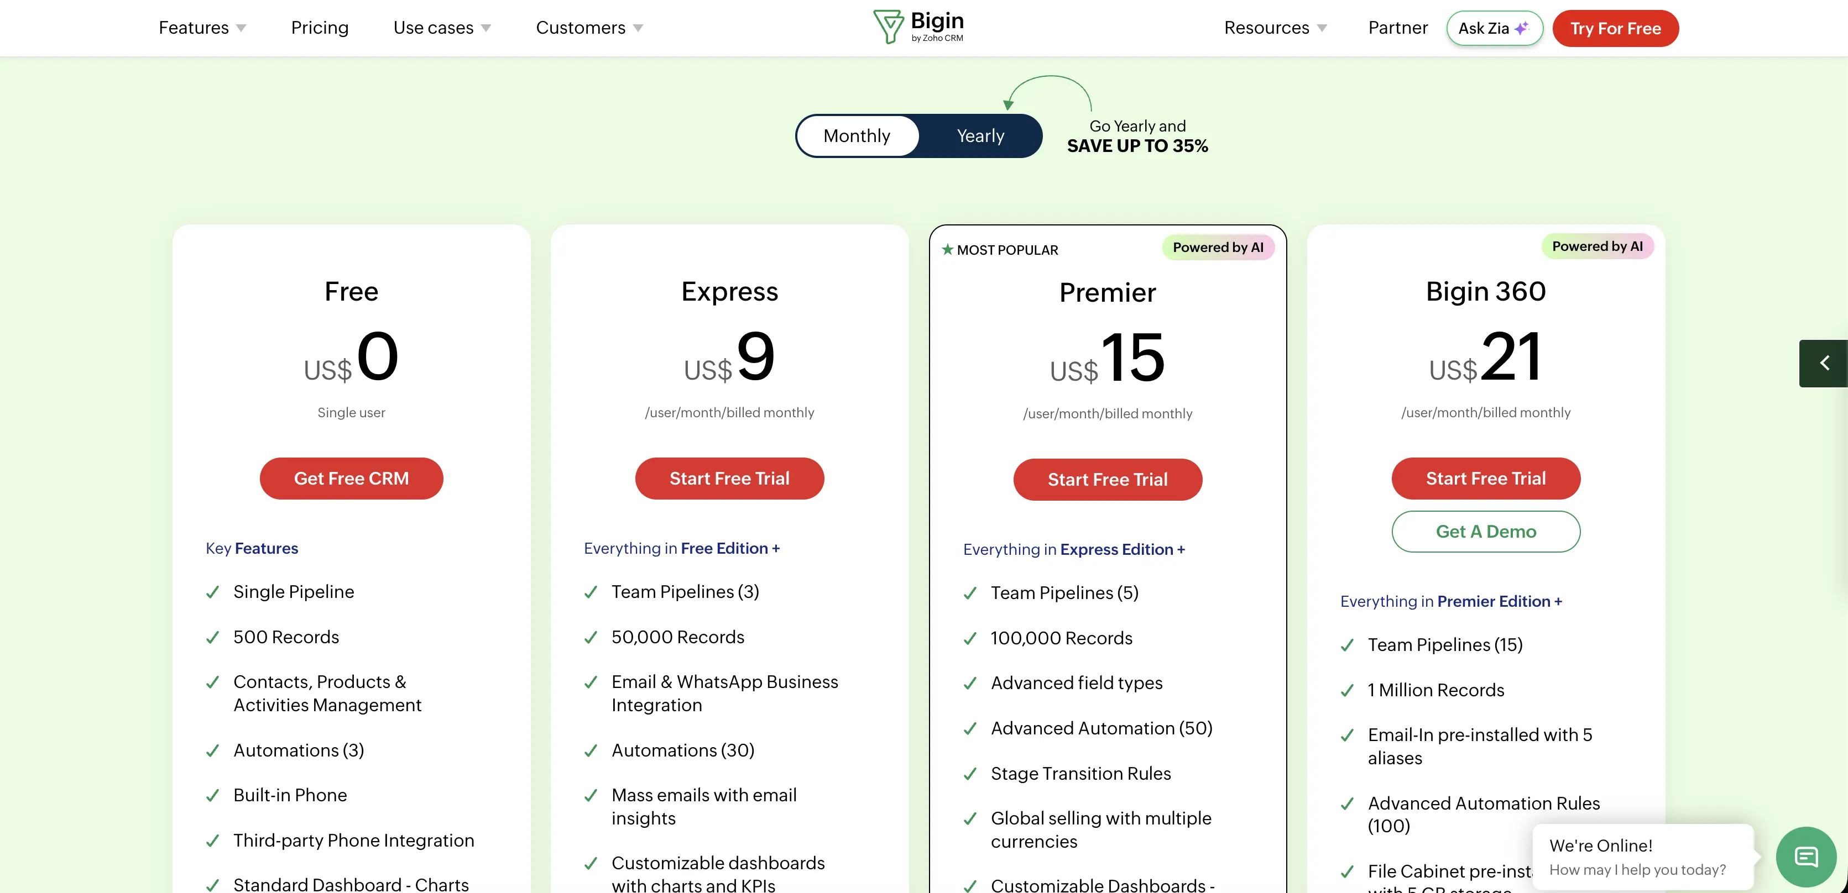Click the sparkle icon in Ask Zia

tap(1522, 28)
